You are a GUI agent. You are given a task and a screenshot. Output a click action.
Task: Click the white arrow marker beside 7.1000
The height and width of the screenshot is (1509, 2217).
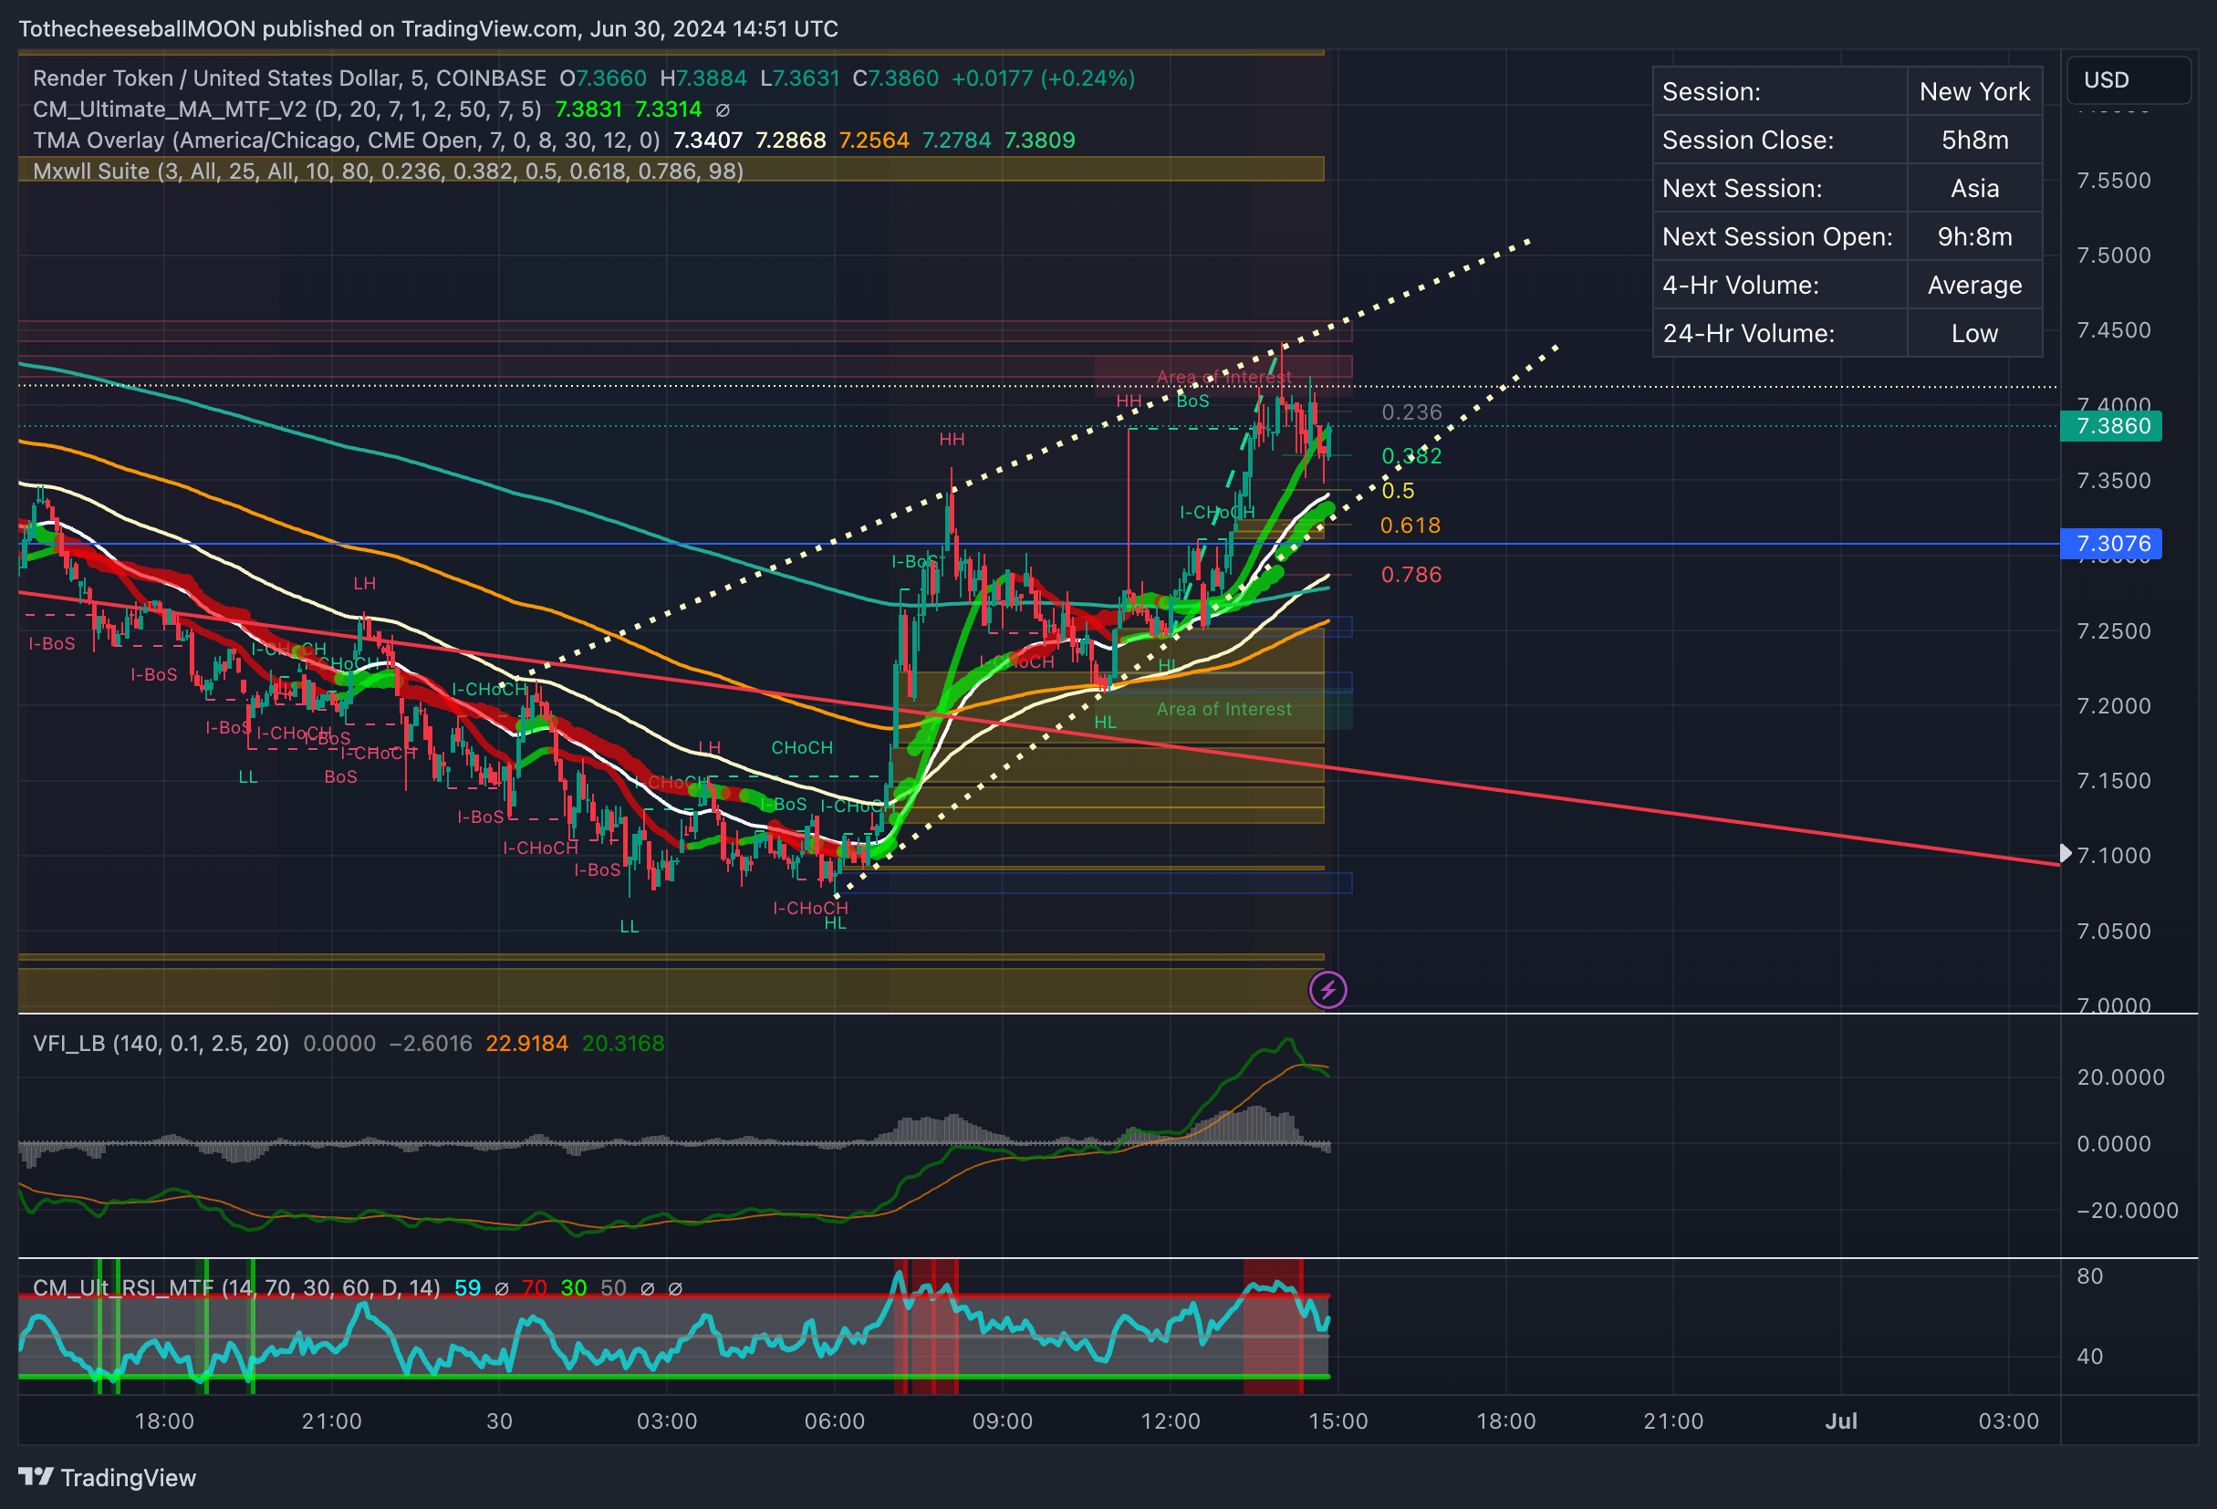2066,853
